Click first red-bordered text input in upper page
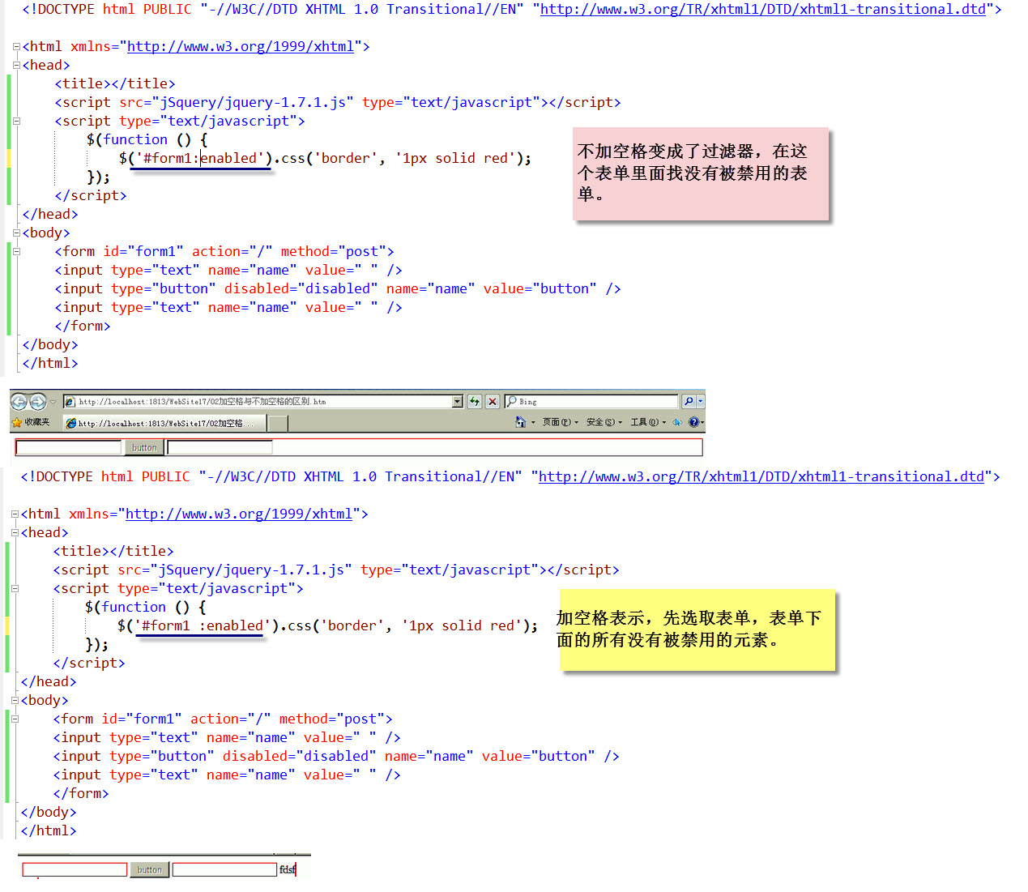Image resolution: width=1028 pixels, height=892 pixels. pyautogui.click(x=68, y=447)
